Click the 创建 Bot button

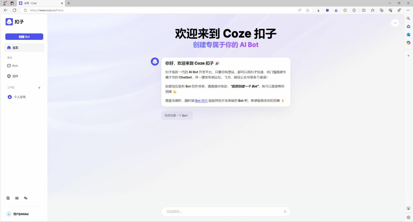click(24, 36)
